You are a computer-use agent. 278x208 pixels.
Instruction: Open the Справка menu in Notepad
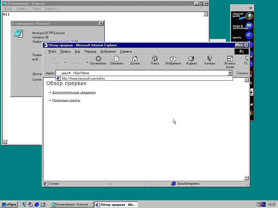coord(51,9)
